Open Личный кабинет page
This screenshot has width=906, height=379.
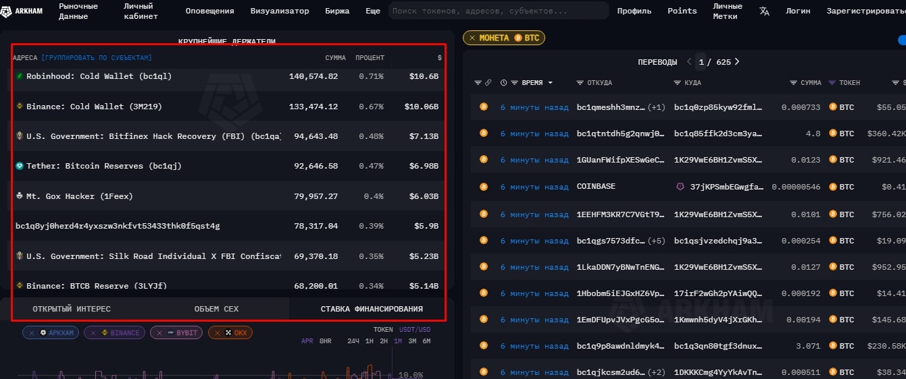click(141, 11)
